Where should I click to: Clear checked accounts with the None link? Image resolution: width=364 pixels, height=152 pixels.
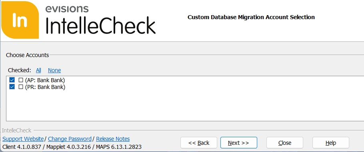click(x=54, y=70)
